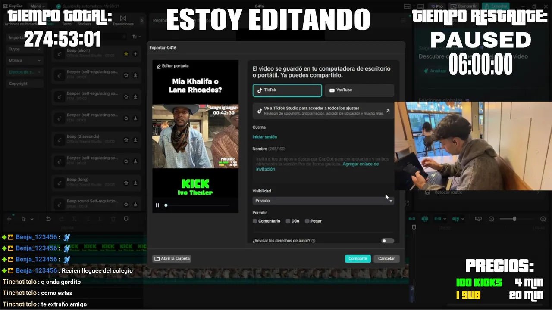Enable the Pegar permission checkbox
Image resolution: width=552 pixels, height=310 pixels.
click(x=307, y=221)
